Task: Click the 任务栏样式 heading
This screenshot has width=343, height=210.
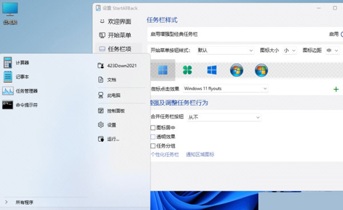Action: tap(162, 20)
